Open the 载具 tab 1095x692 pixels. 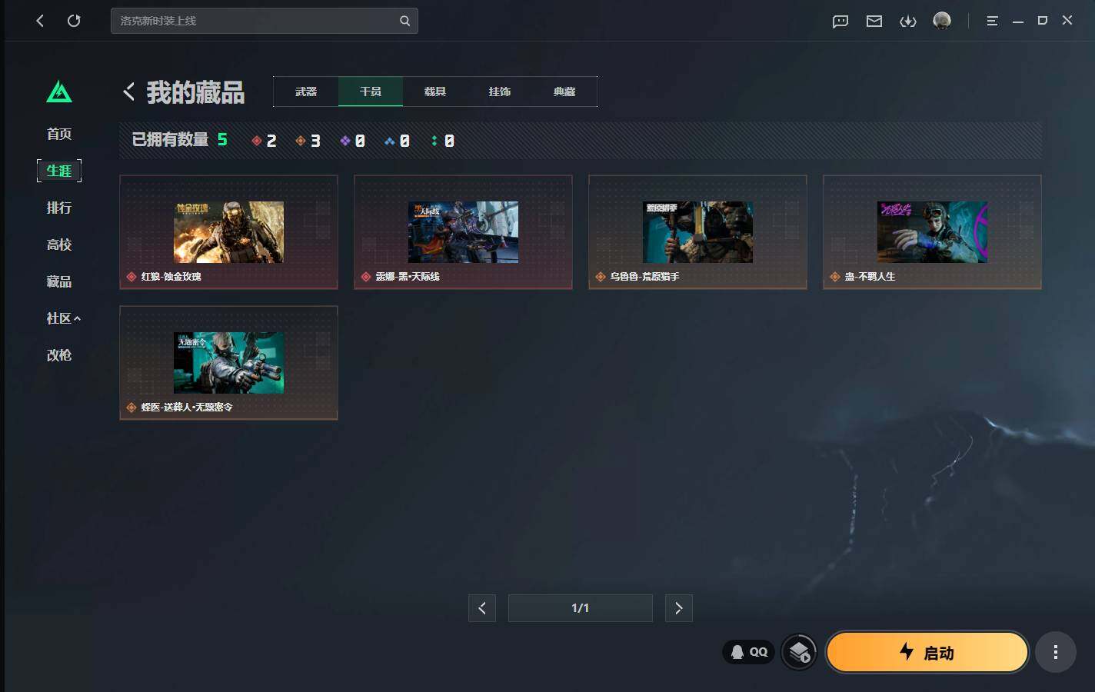click(435, 91)
